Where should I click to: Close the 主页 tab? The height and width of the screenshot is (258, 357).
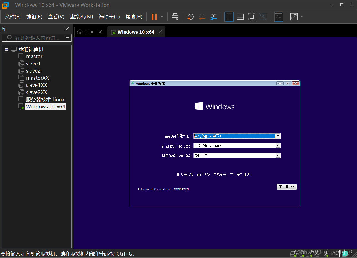click(100, 32)
